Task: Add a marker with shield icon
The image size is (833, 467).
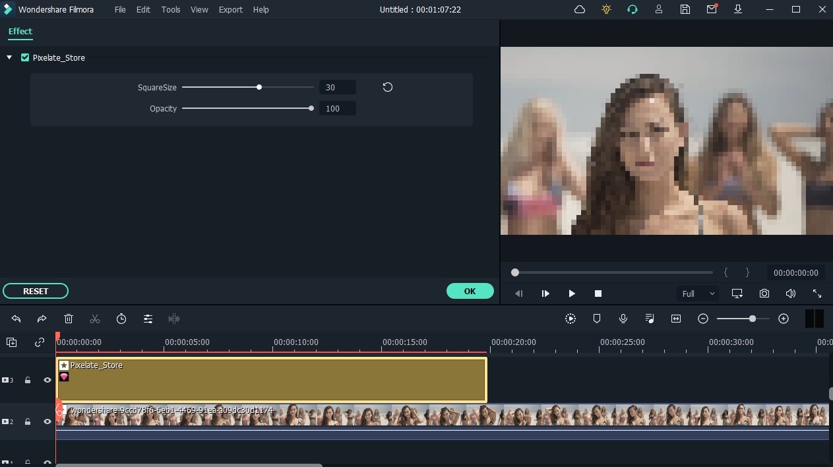Action: coord(597,319)
